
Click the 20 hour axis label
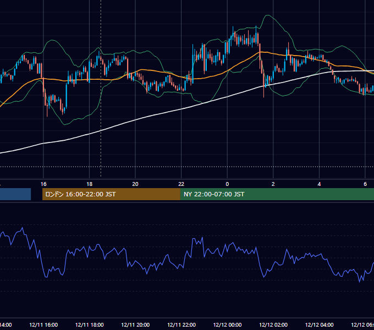(x=135, y=184)
